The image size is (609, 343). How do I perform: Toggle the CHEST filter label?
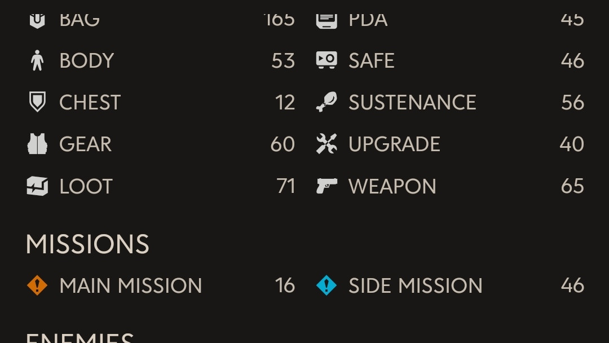pos(90,103)
